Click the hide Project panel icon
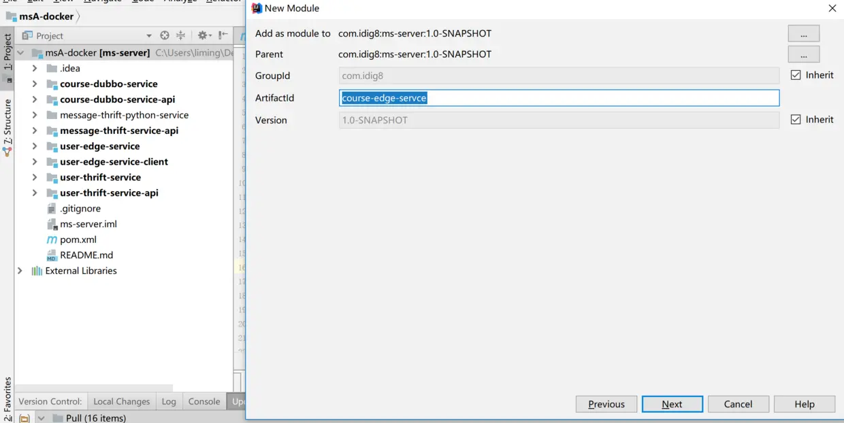Screen dimensions: 844x423 click(223, 35)
